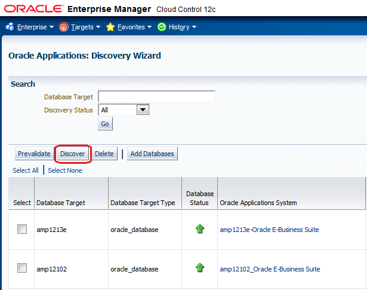Image resolution: width=367 pixels, height=290 pixels.
Task: Click the Delete button
Action: coord(104,154)
